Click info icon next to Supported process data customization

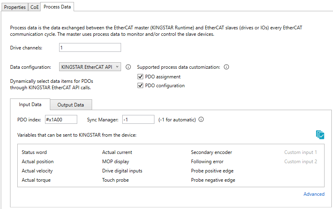click(226, 67)
